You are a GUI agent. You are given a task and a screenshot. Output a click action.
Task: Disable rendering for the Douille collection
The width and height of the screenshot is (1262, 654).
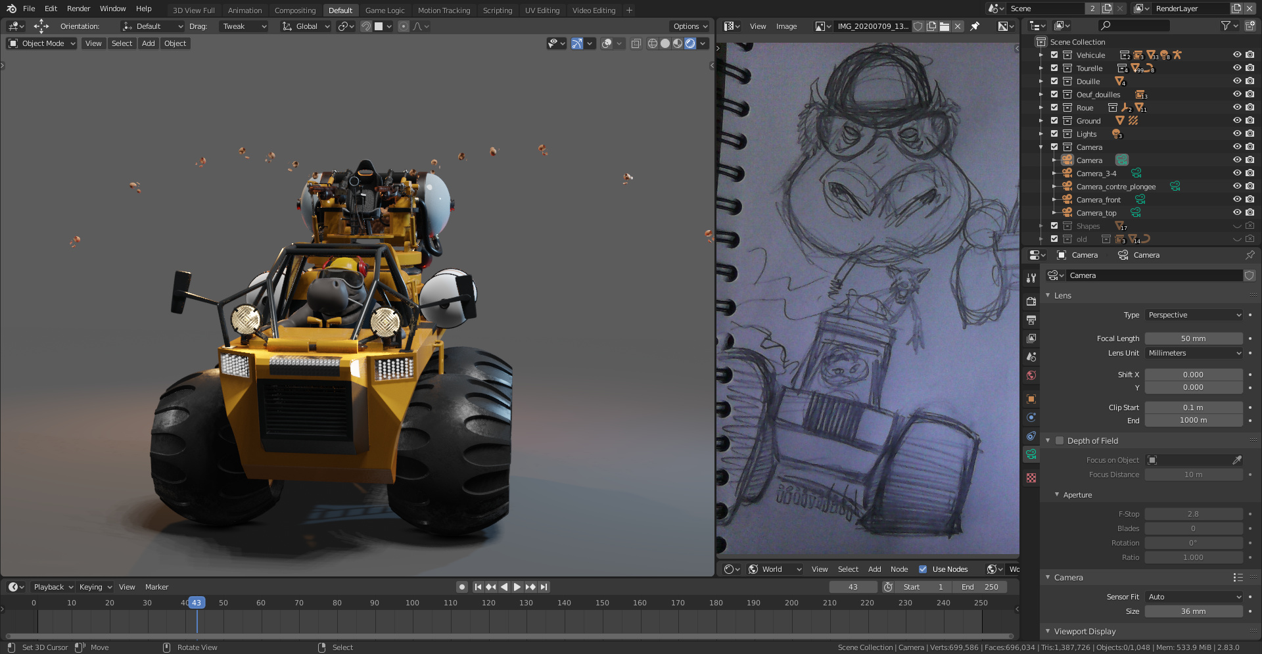tap(1250, 82)
